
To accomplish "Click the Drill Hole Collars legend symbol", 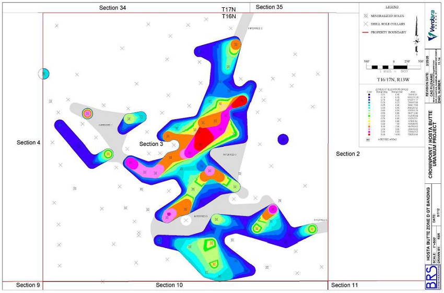I will 366,24.
